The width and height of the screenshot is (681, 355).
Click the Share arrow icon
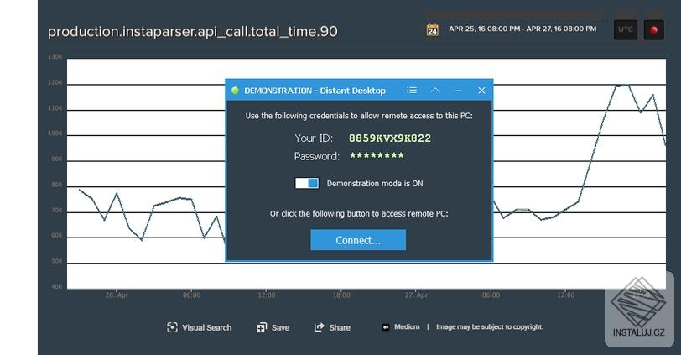pos(320,327)
